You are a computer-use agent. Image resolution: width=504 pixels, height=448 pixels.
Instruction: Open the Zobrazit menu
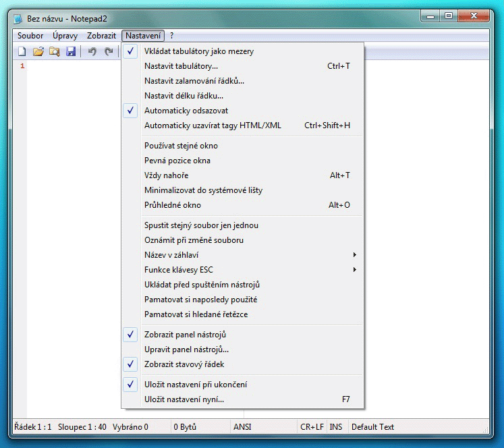point(101,36)
